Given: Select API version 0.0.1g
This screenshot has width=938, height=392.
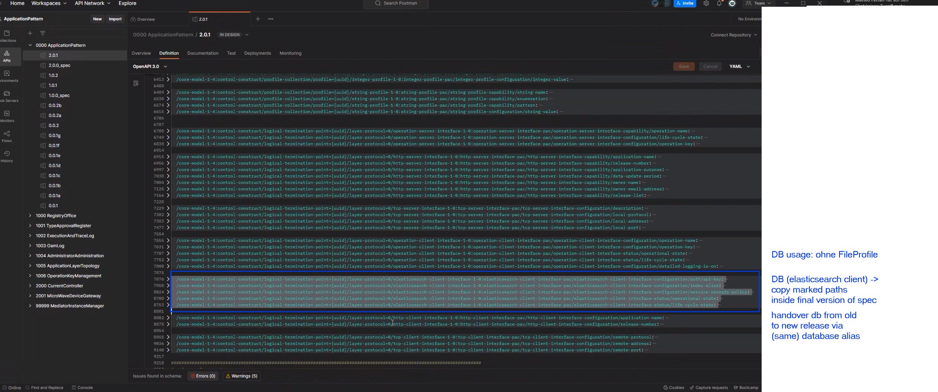Looking at the screenshot, I should pyautogui.click(x=54, y=136).
